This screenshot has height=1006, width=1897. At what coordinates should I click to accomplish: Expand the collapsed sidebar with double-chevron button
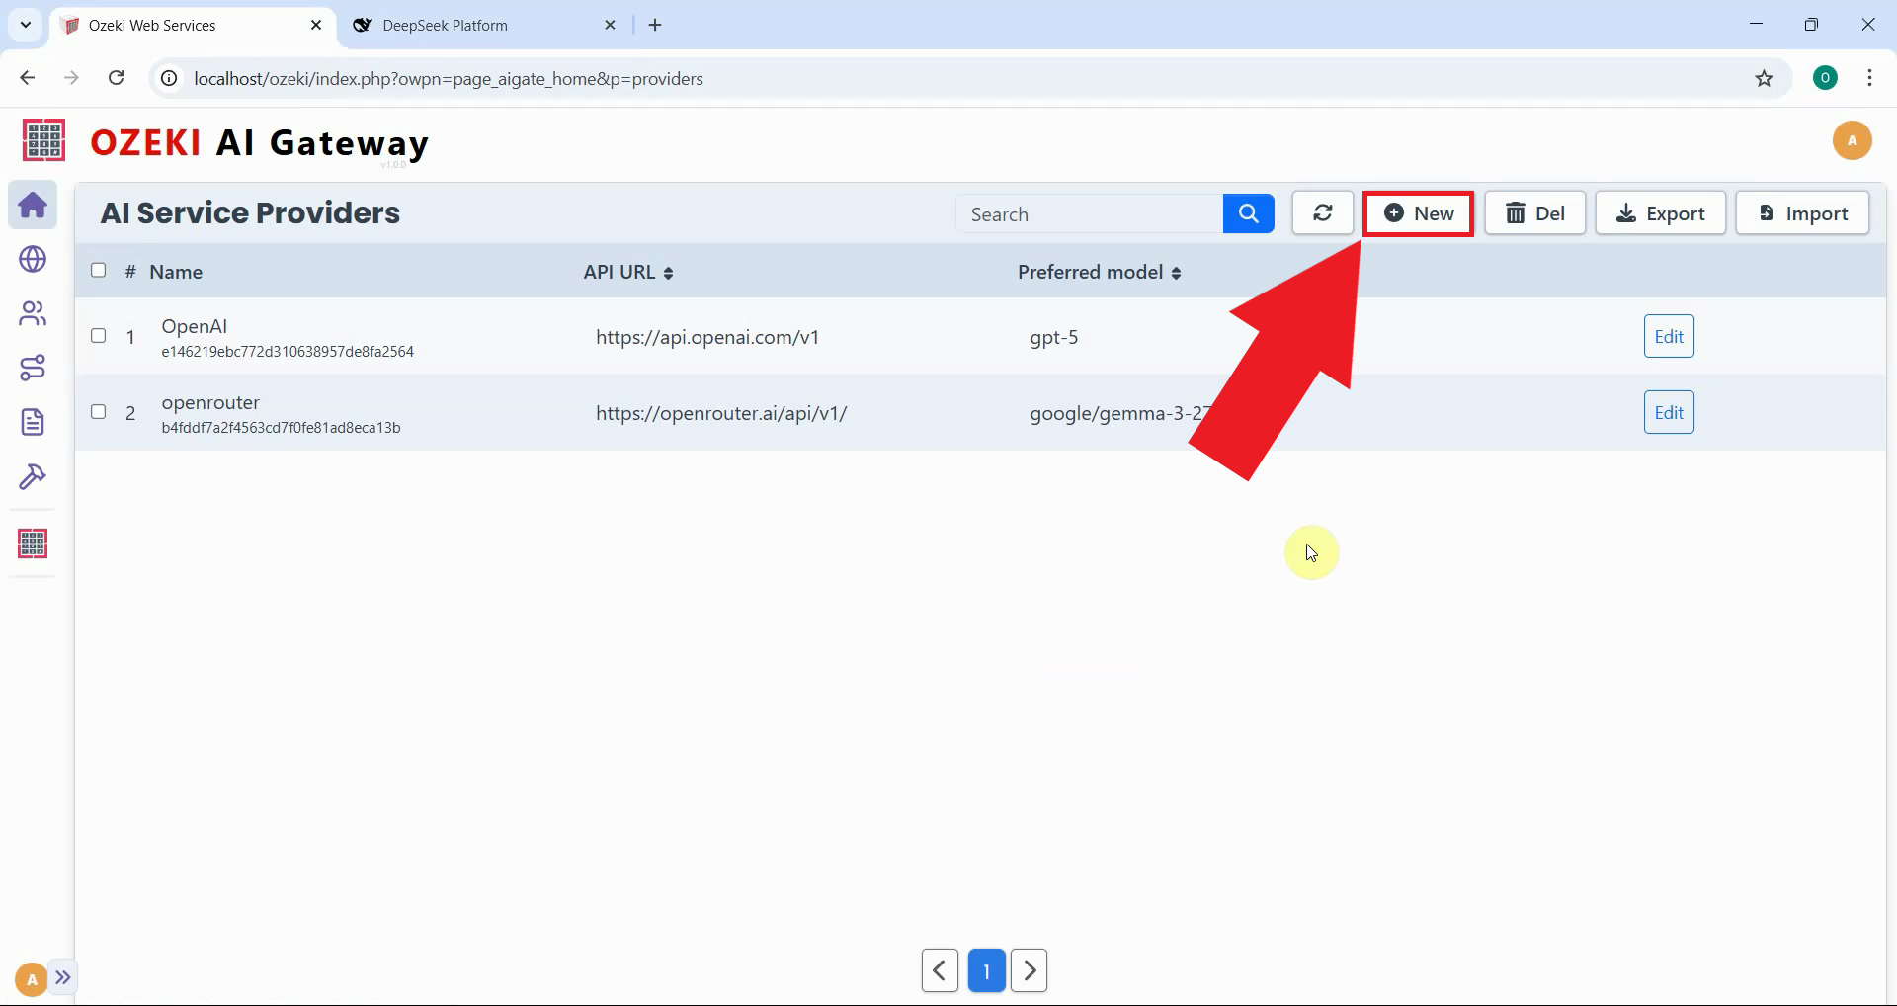(x=64, y=977)
